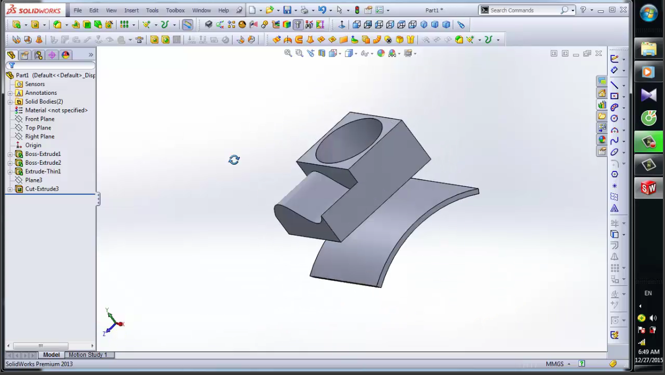This screenshot has width=665, height=375.
Task: Open the Insert menu
Action: [132, 10]
